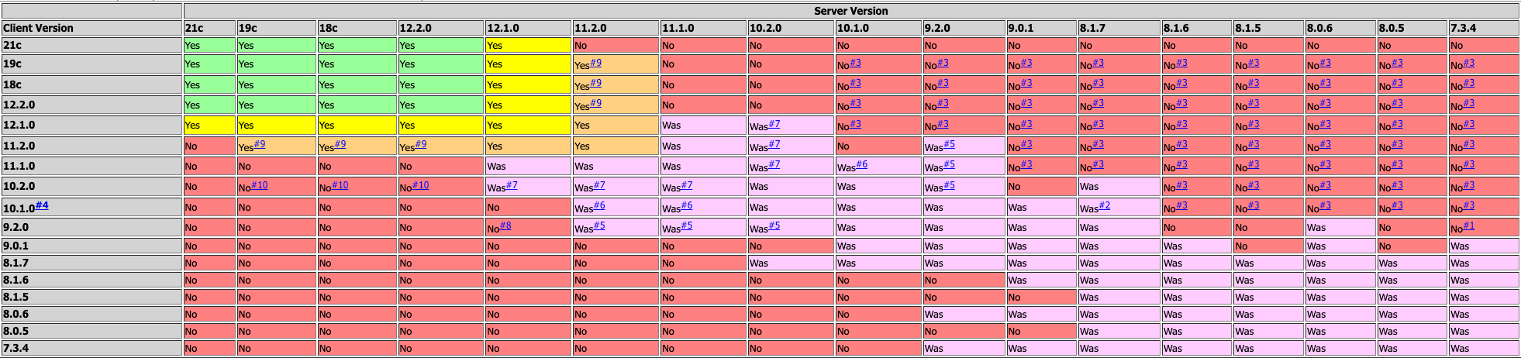Click #3 link in 18c client row, 9.2.0 column
The height and width of the screenshot is (358, 1521).
(943, 83)
